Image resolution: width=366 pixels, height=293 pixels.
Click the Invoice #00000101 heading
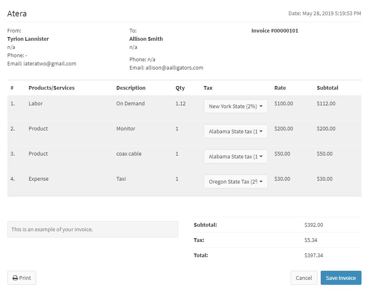coord(275,30)
